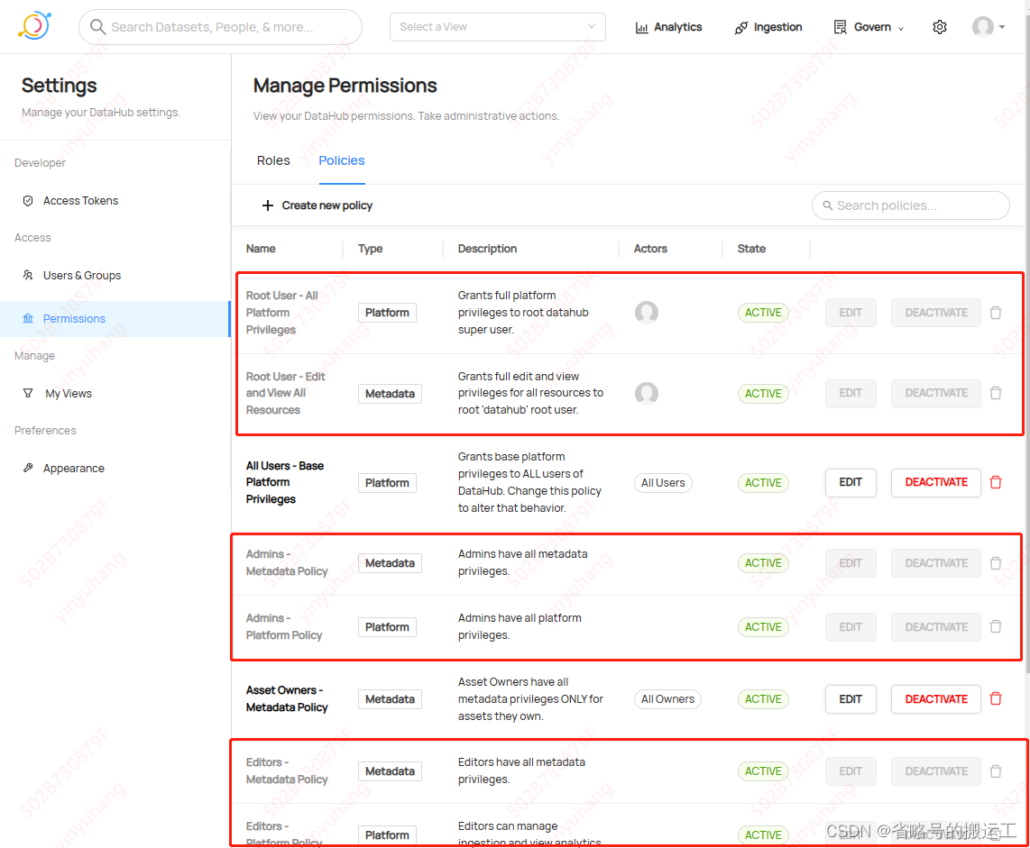Viewport: 1030px width, 848px height.
Task: Open Access Tokens in settings sidebar
Action: click(81, 201)
